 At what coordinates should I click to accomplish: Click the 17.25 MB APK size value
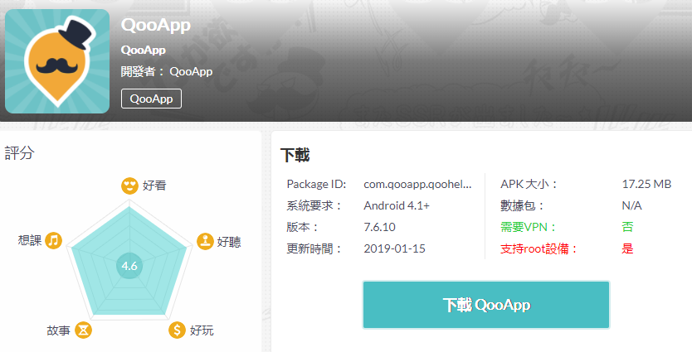click(x=646, y=184)
